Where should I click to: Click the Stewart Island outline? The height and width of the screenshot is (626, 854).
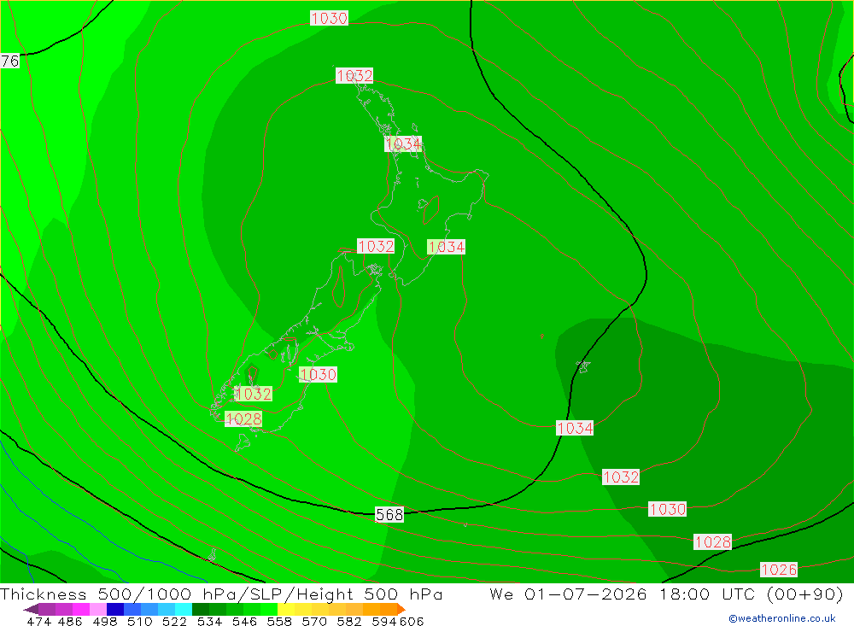point(243,442)
